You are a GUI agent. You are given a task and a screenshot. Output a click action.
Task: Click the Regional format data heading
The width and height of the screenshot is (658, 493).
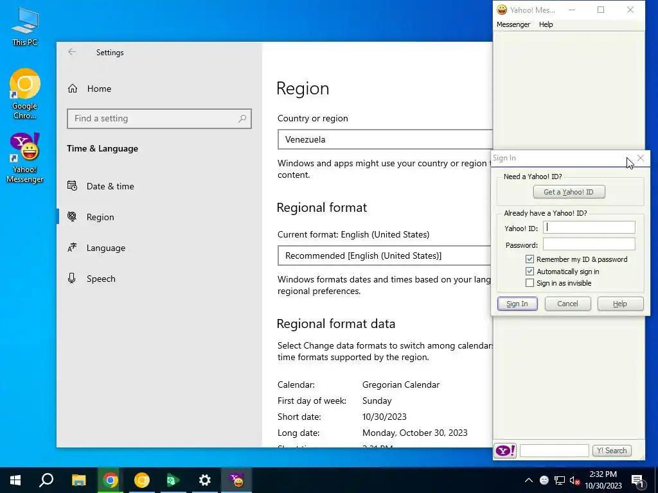point(335,324)
